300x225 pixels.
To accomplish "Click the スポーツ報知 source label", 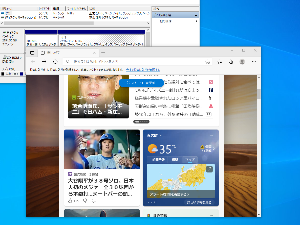I will pyautogui.click(x=86, y=98).
